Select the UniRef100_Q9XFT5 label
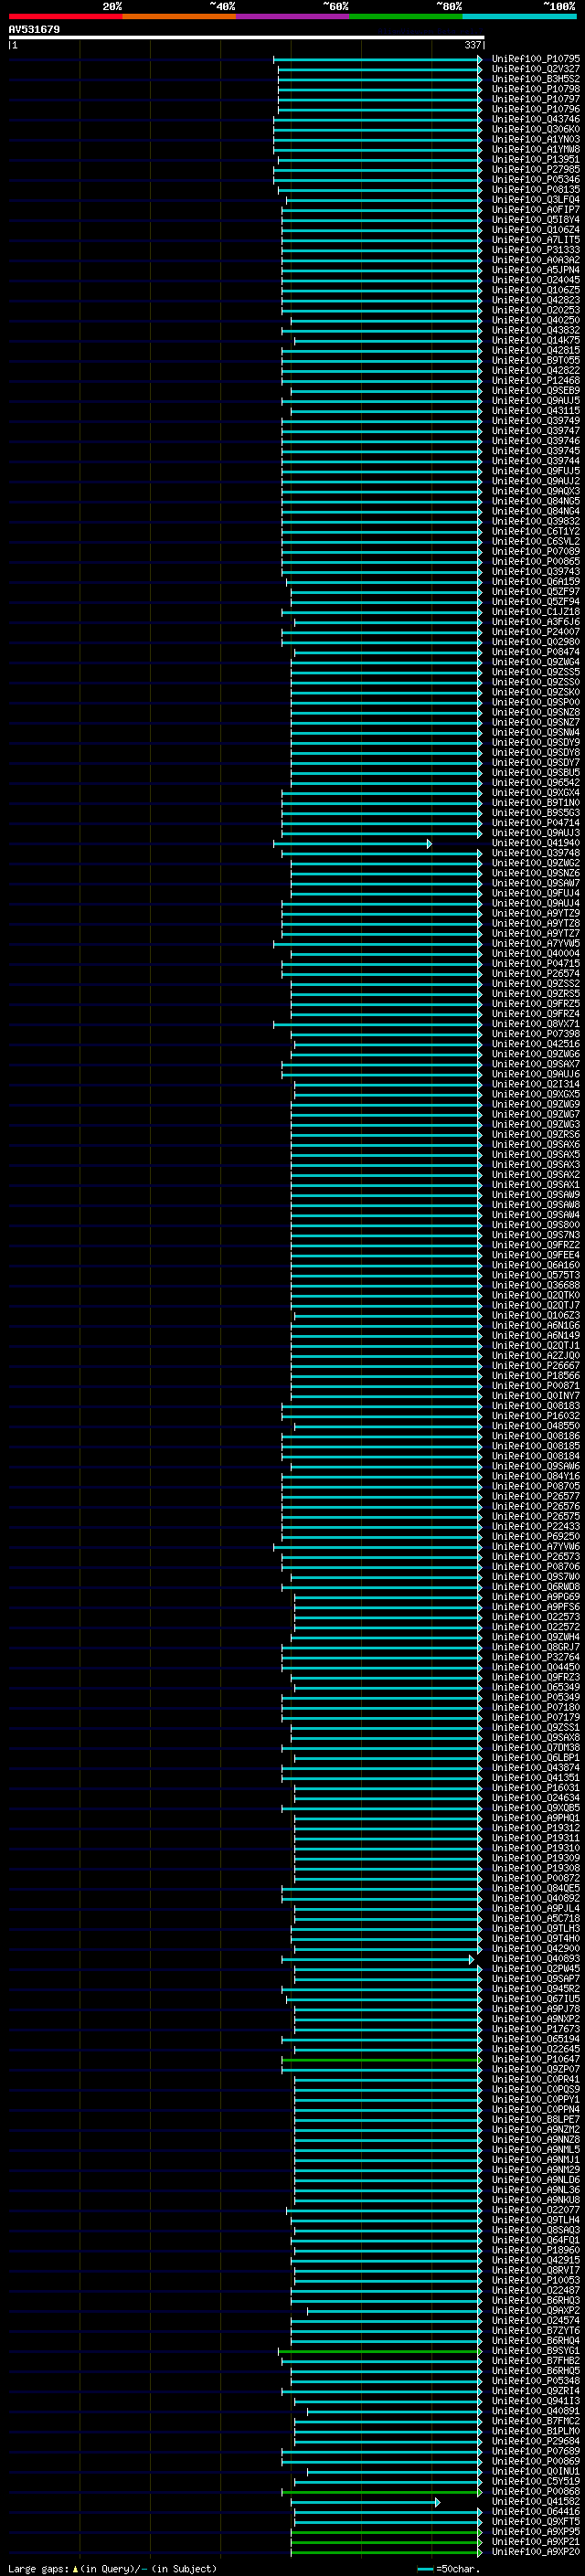This screenshot has width=585, height=2576. [x=535, y=2522]
